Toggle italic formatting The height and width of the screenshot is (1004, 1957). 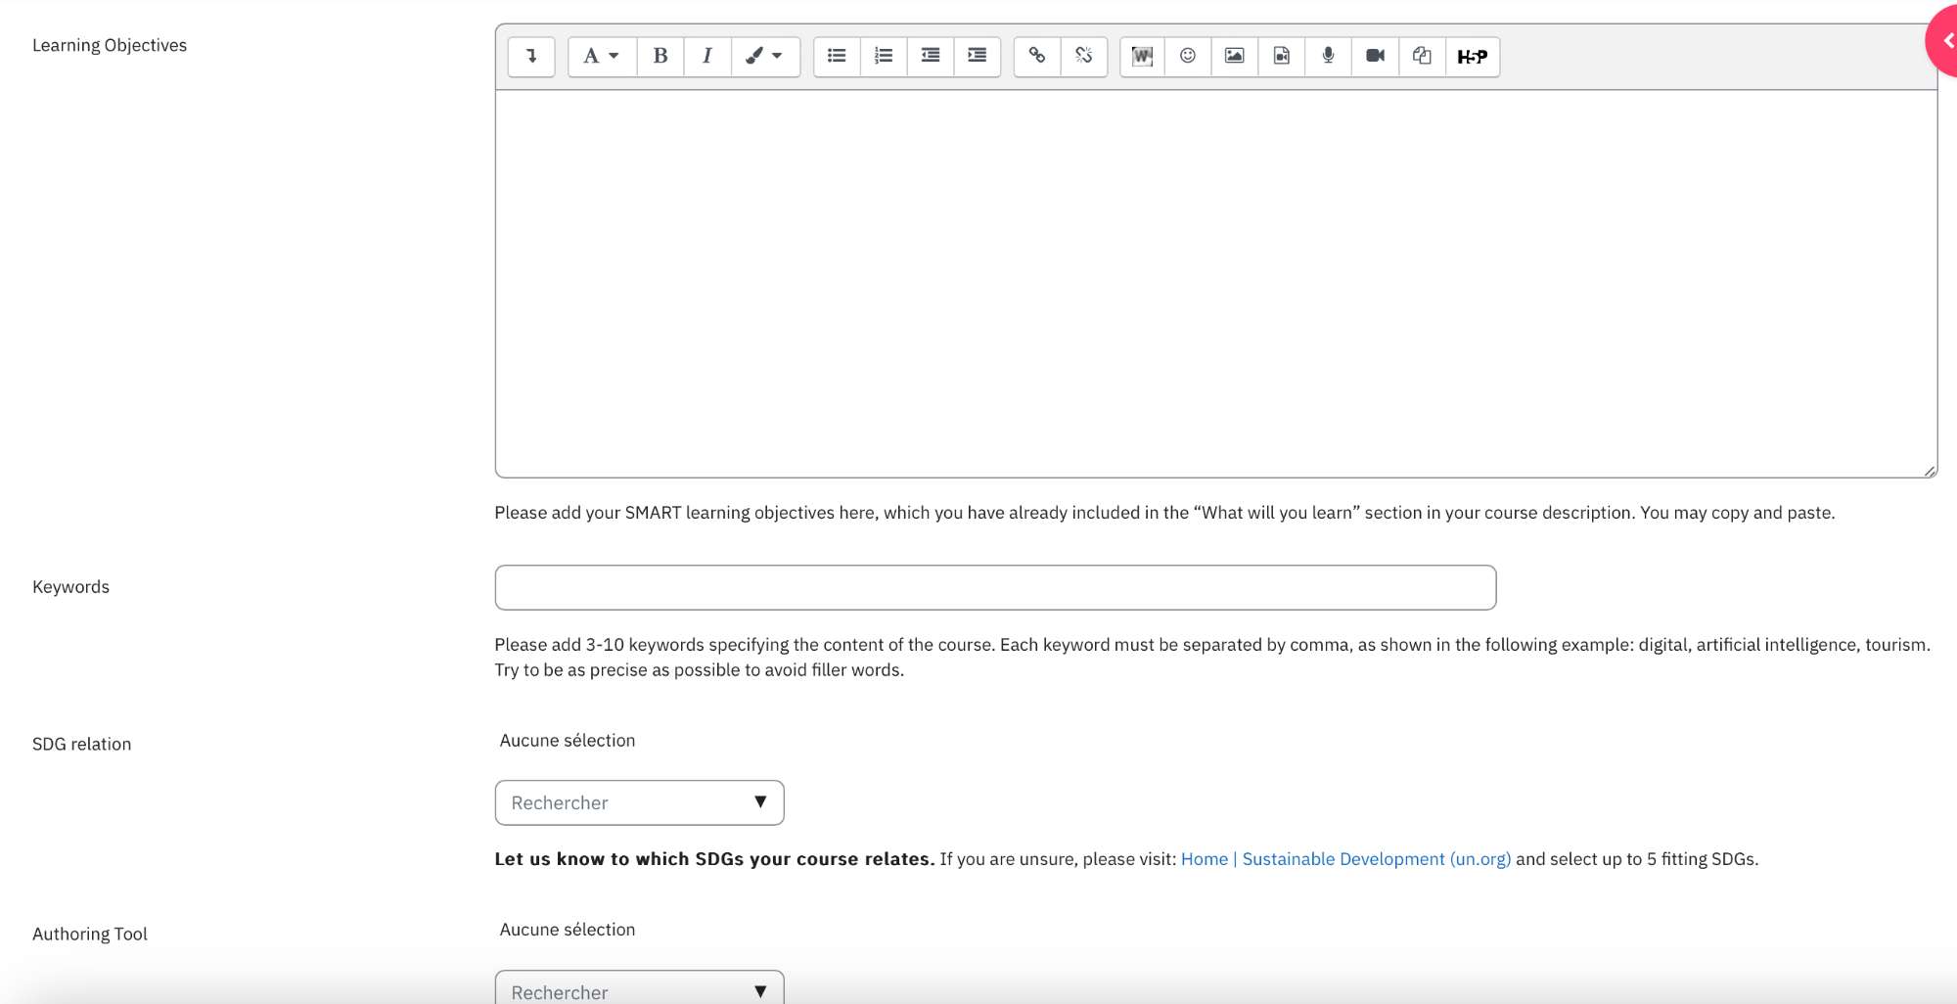click(x=707, y=56)
